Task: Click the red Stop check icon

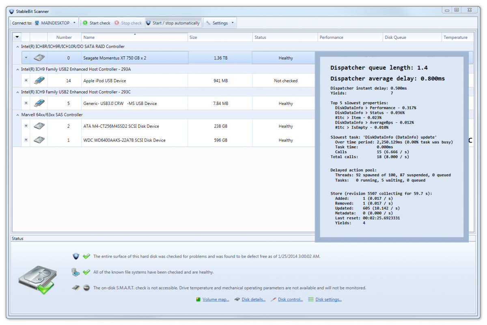Action: [117, 23]
